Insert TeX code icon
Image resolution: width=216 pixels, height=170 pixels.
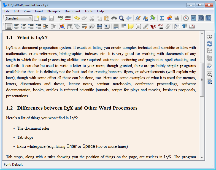[x=153, y=26]
